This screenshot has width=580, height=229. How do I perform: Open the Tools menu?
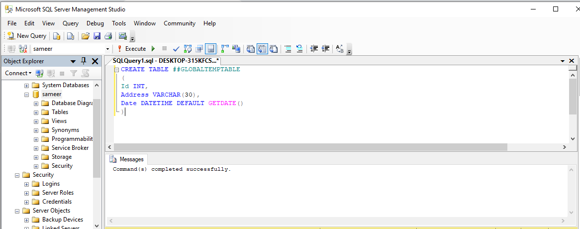coord(119,23)
